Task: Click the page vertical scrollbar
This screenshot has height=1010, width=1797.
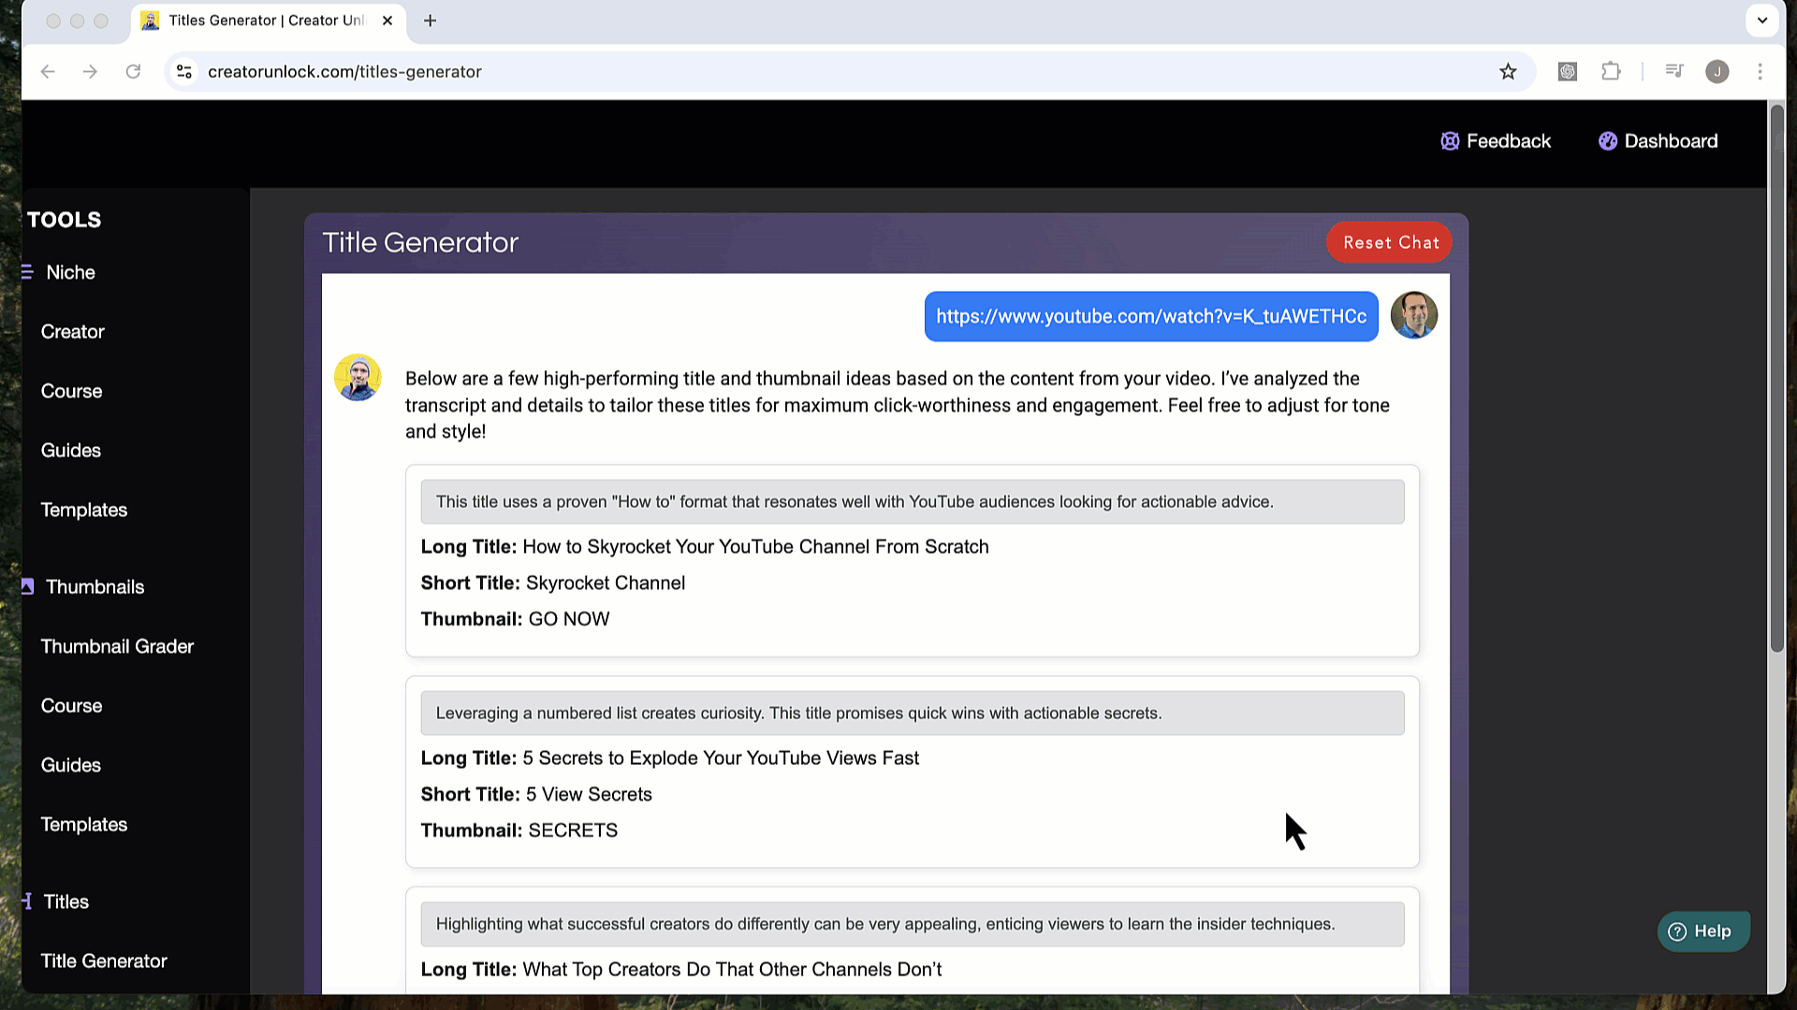Action: 1777,379
